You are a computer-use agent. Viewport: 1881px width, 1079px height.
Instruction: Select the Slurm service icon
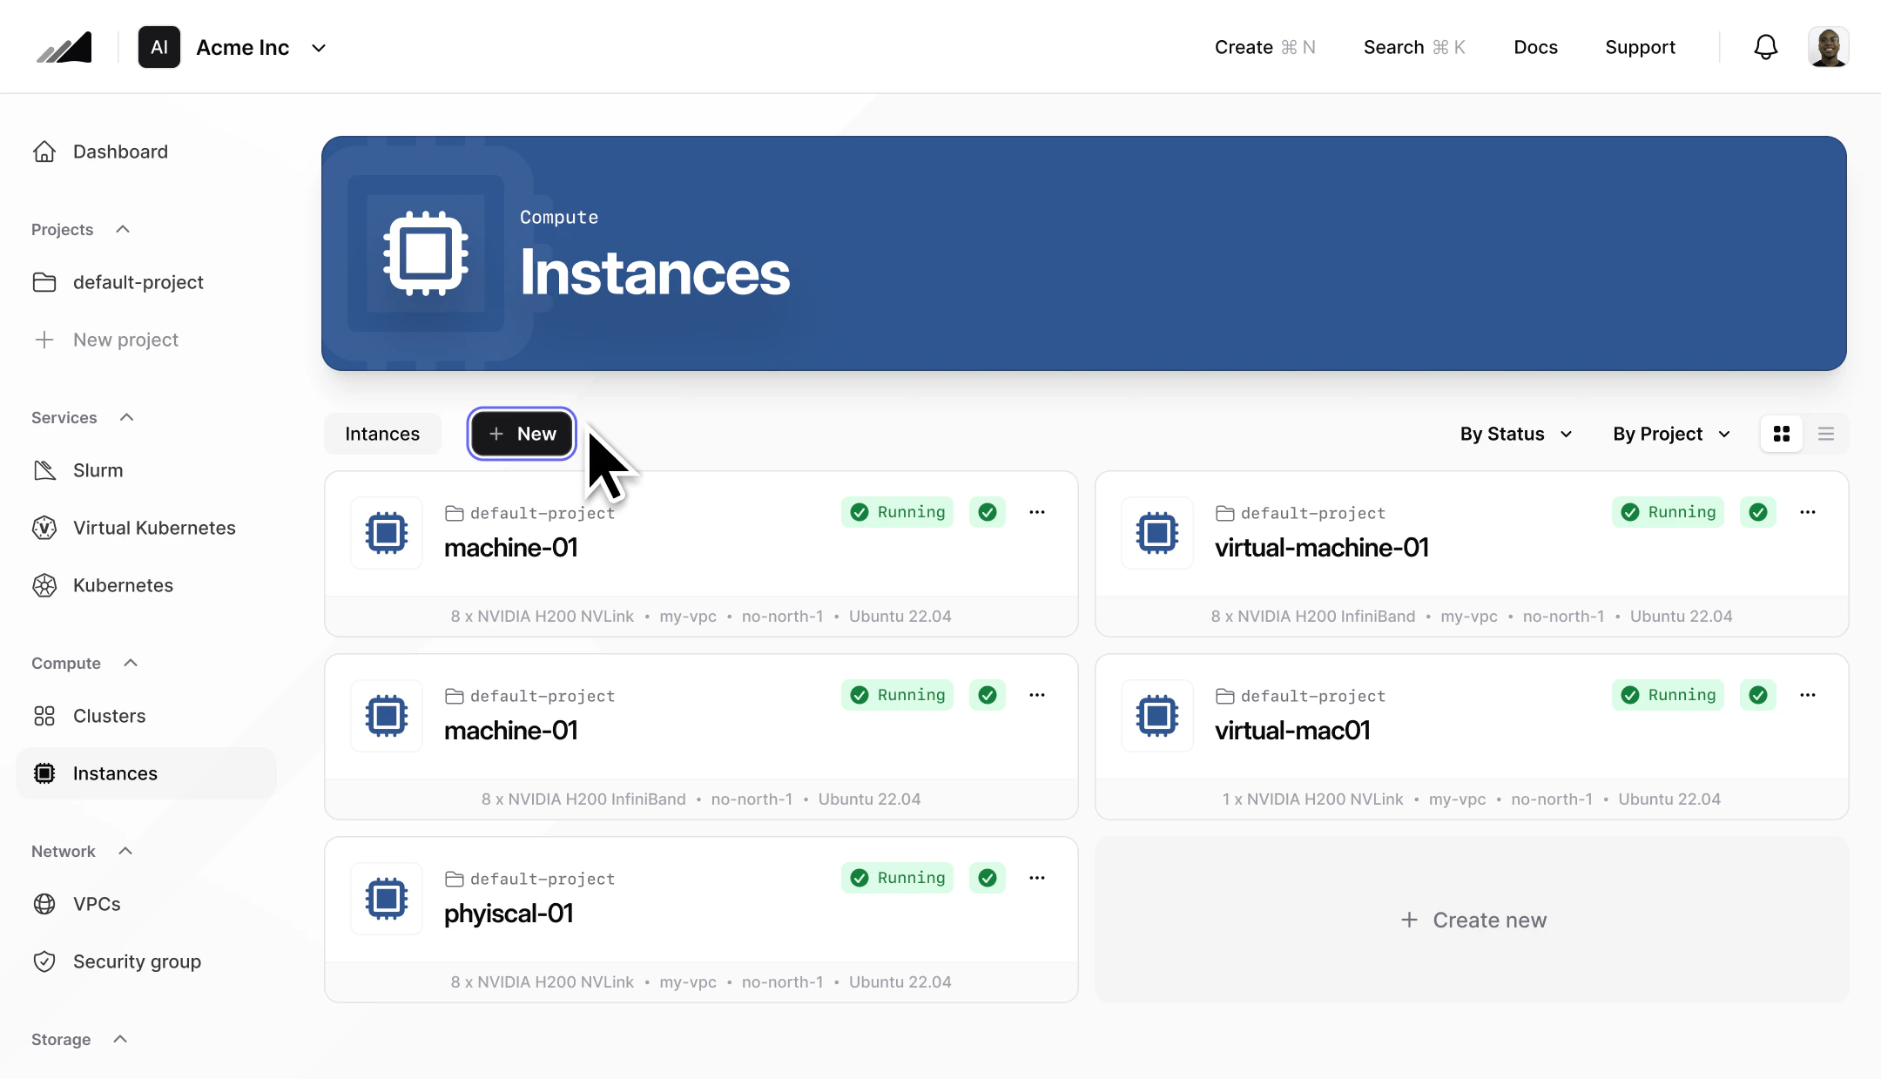[44, 469]
